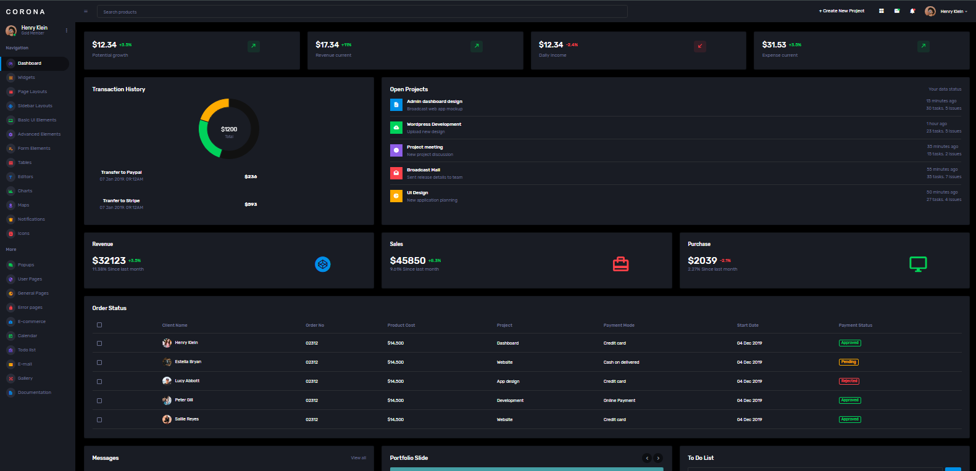Click next arrow in Portfolio Slide
The width and height of the screenshot is (976, 471).
coord(658,458)
